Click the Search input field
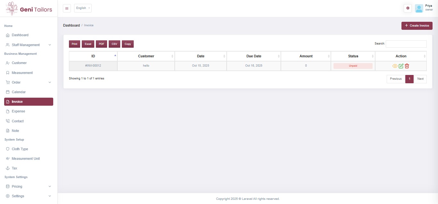Image resolution: width=438 pixels, height=204 pixels. coord(406,44)
